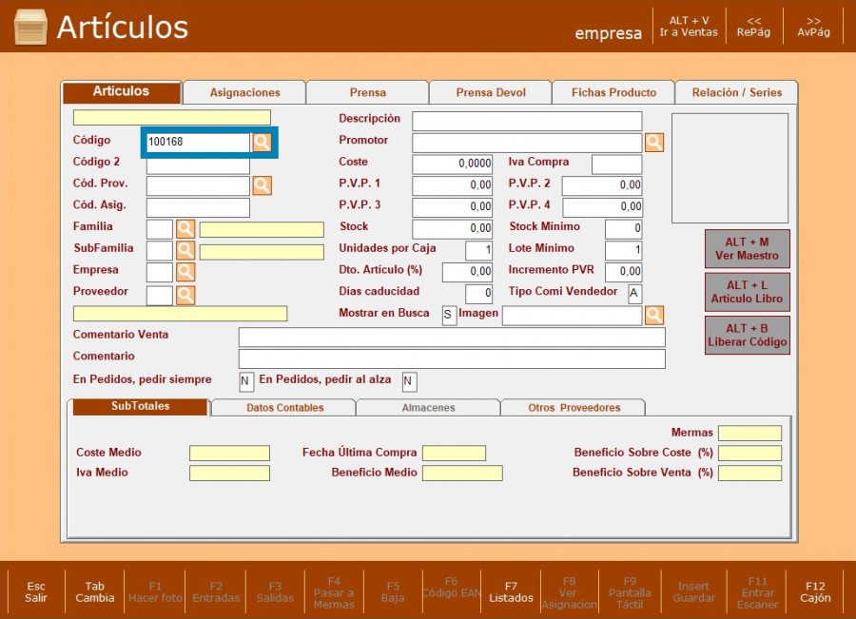Click the ALT + B Liberar Código button
The width and height of the screenshot is (856, 619).
point(747,336)
